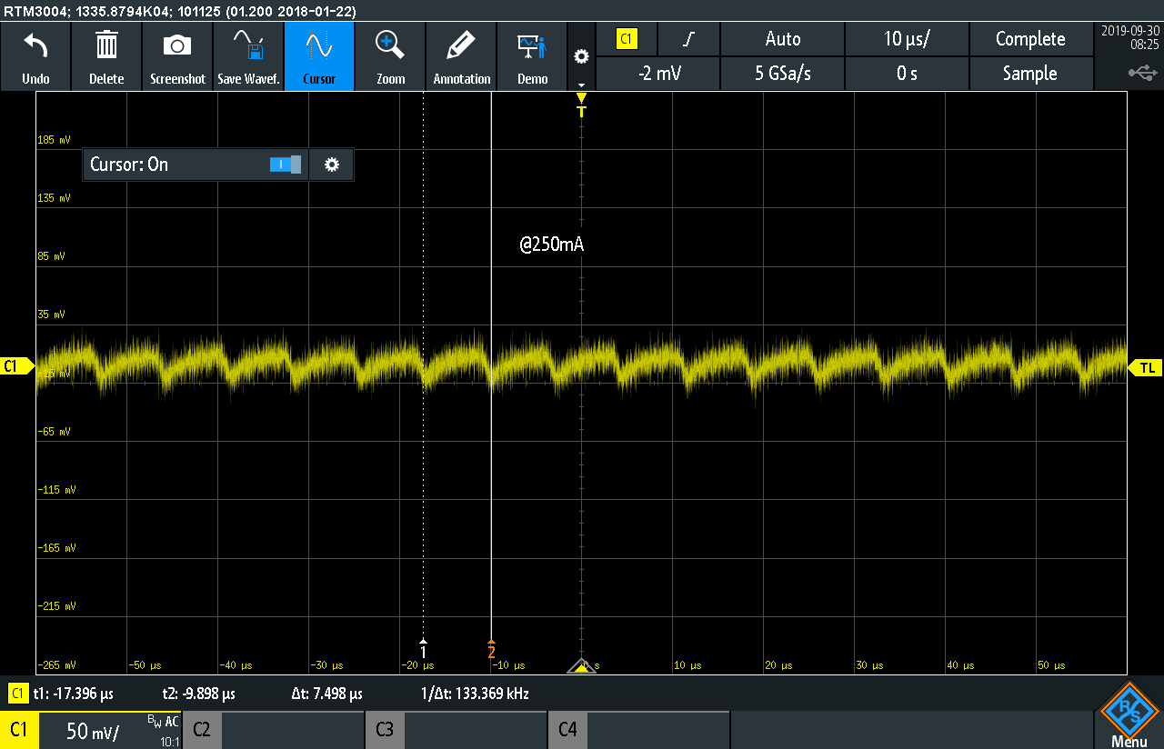
Task: Click the trigger source C1 badge
Action: point(627,39)
